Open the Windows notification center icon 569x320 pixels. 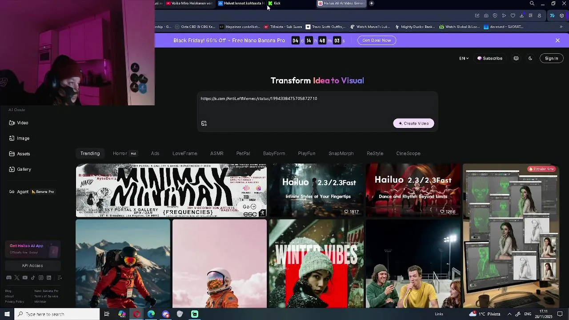click(x=560, y=314)
